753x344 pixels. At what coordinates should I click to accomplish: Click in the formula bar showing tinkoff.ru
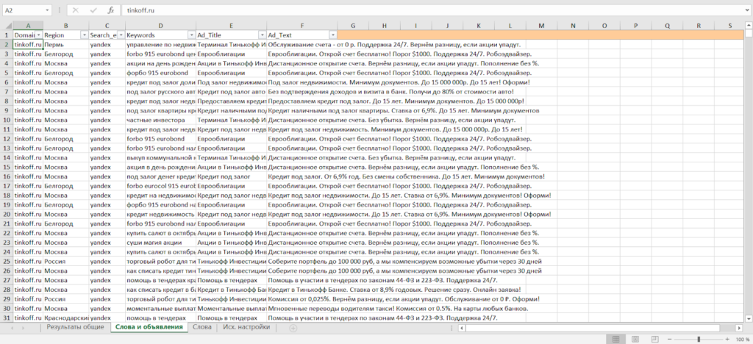point(431,10)
